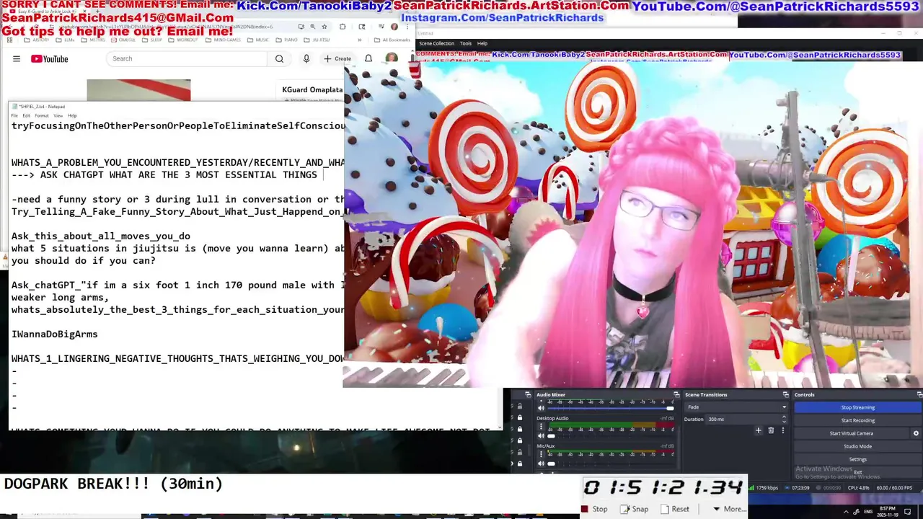
Task: Mute Desktop Audio speaker icon
Action: [x=541, y=436]
